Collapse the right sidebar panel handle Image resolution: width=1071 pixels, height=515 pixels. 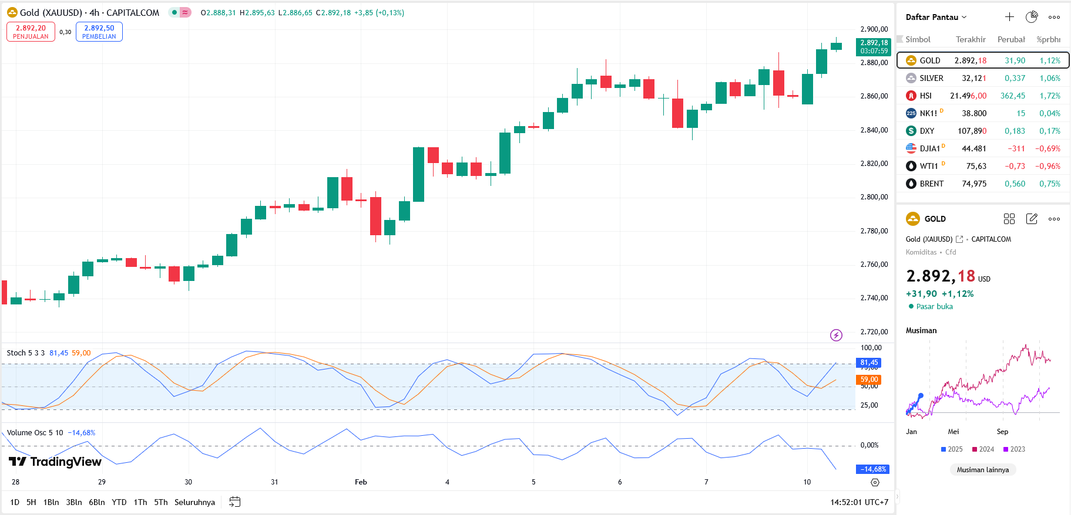pyautogui.click(x=897, y=497)
